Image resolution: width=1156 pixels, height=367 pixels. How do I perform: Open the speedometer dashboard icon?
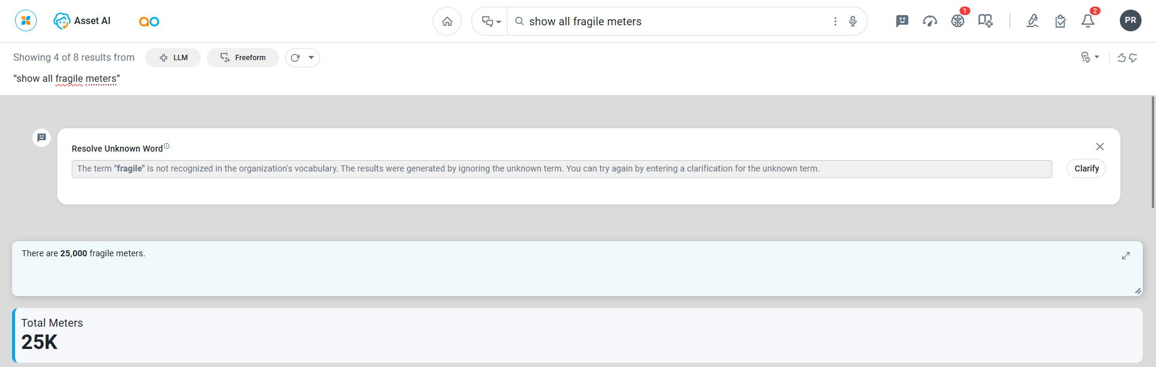coord(930,21)
